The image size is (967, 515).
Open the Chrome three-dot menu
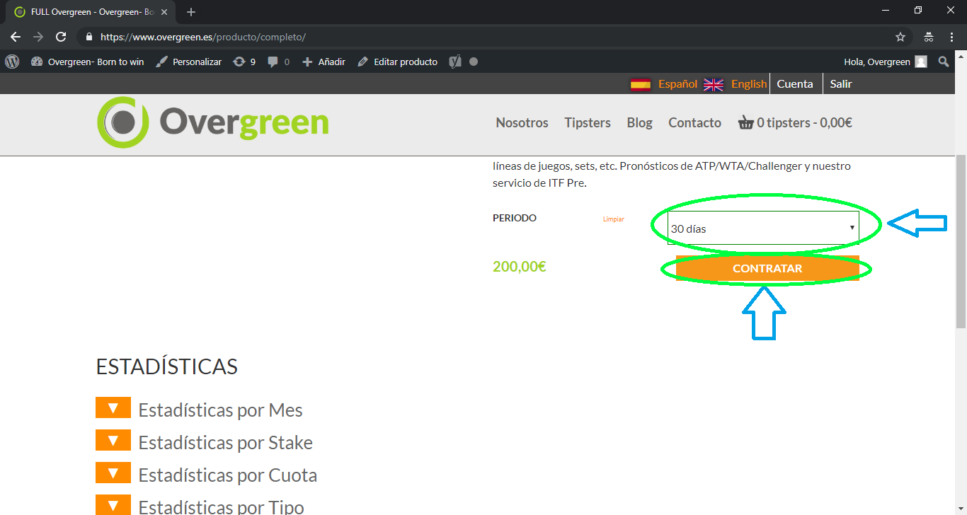(x=951, y=37)
